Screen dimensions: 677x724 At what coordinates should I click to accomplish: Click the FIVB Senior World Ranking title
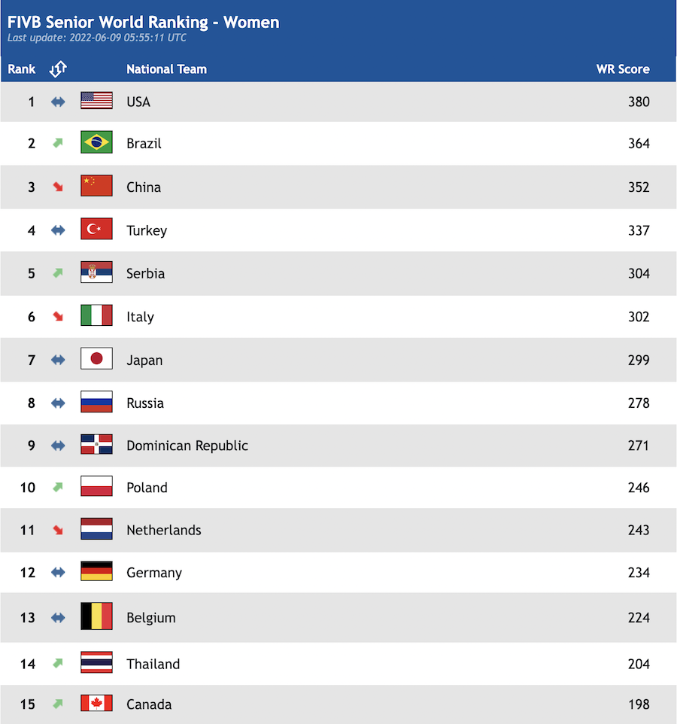pyautogui.click(x=143, y=22)
